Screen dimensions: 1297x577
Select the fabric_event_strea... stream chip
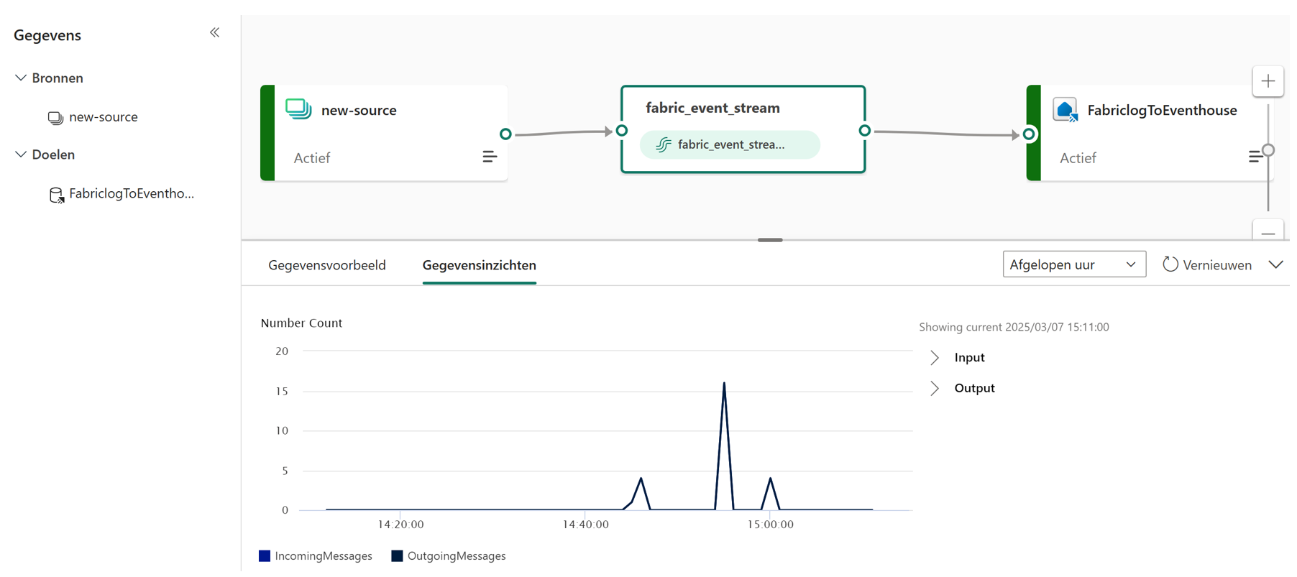click(730, 144)
